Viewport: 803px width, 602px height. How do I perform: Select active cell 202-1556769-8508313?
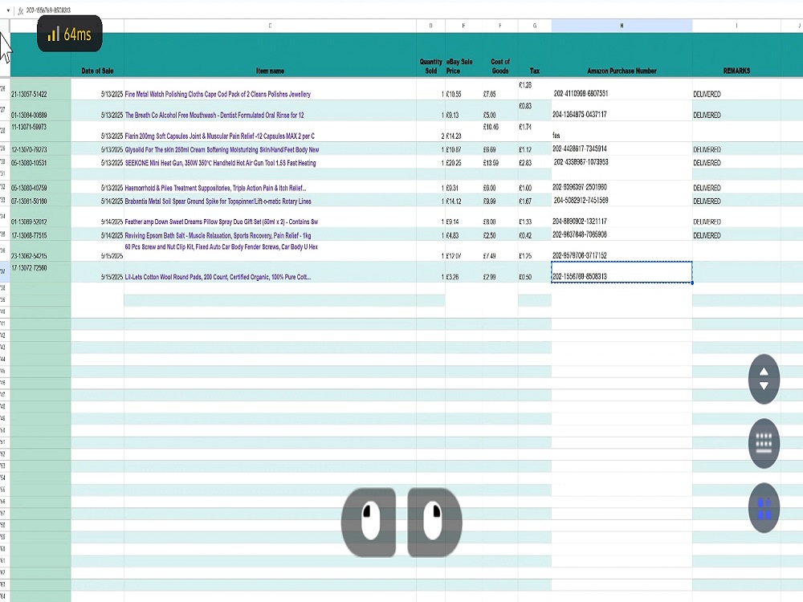click(622, 272)
